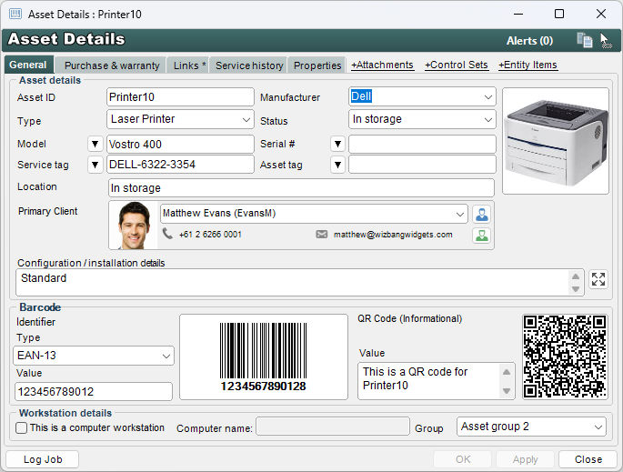Click the +Entity Items link
Screen dimensions: 623x472
[x=528, y=65]
